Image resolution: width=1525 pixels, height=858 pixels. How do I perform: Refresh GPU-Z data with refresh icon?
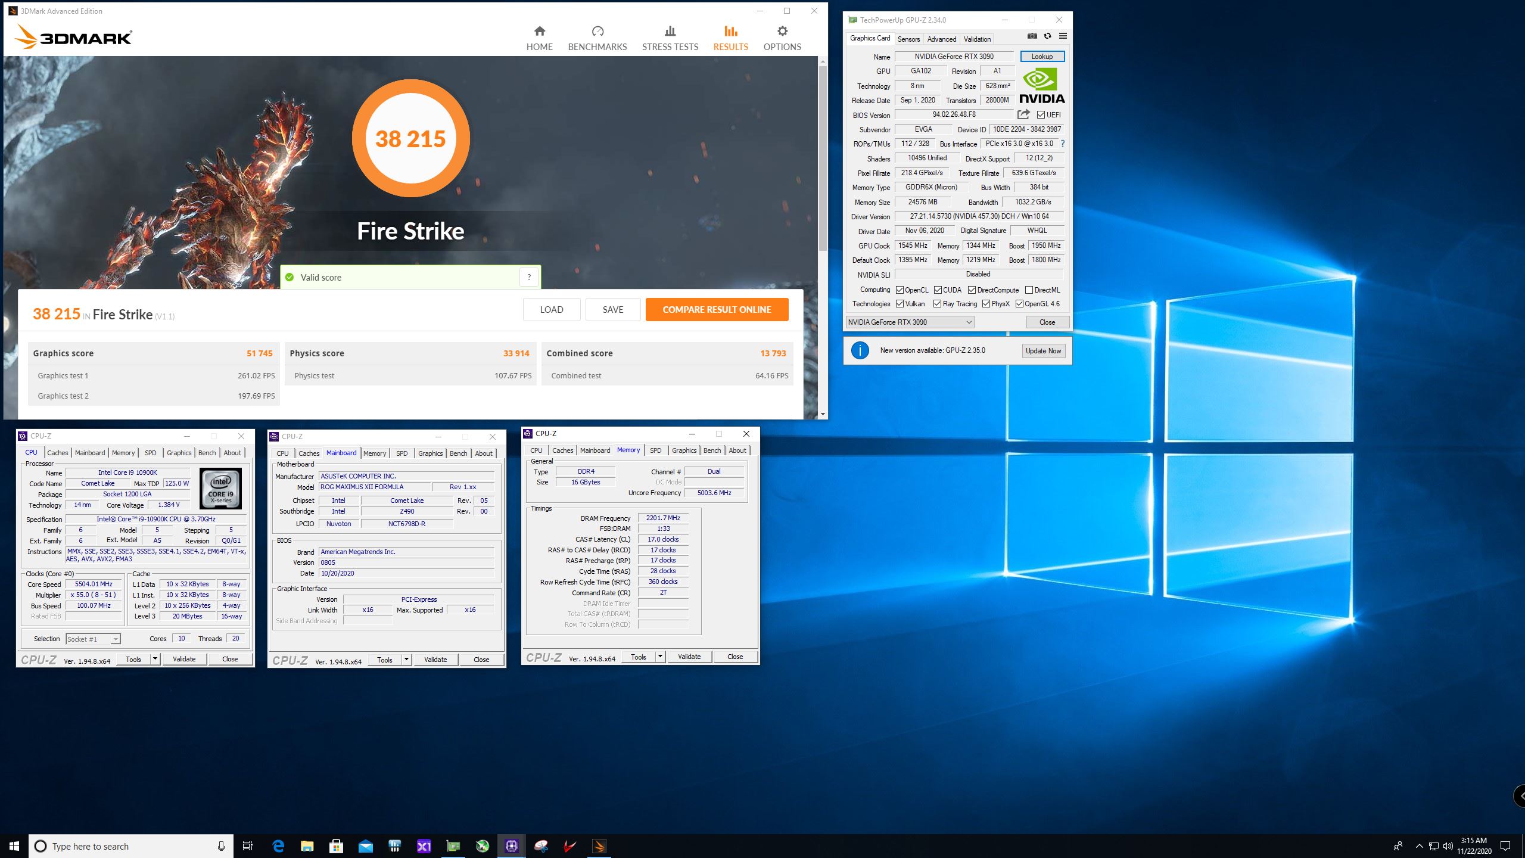click(x=1047, y=36)
